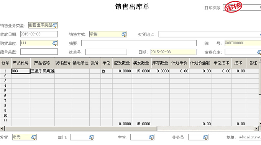Image resolution: width=261 pixels, height=145 pixels.
Task: Select the 产品代码 column header
Action: (21, 63)
